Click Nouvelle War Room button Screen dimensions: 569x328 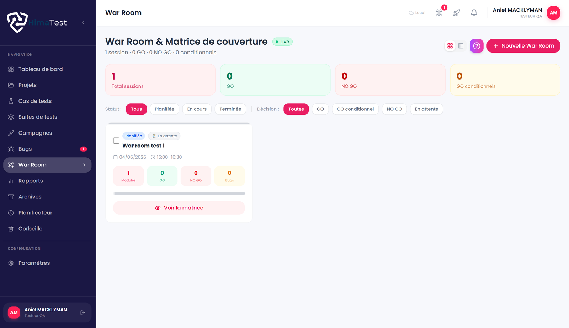(523, 46)
